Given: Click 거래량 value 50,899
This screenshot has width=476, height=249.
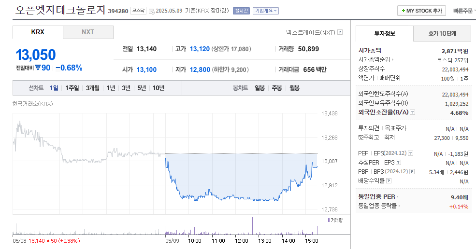Looking at the screenshot, I should point(308,49).
